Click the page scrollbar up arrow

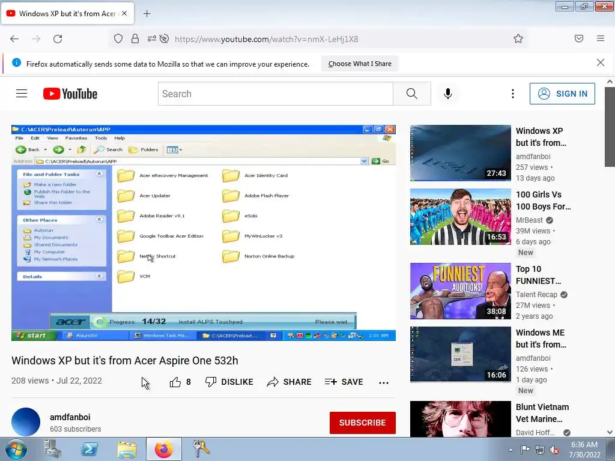pyautogui.click(x=610, y=82)
